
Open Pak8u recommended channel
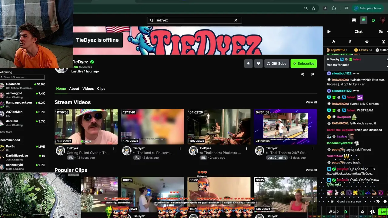22,148
